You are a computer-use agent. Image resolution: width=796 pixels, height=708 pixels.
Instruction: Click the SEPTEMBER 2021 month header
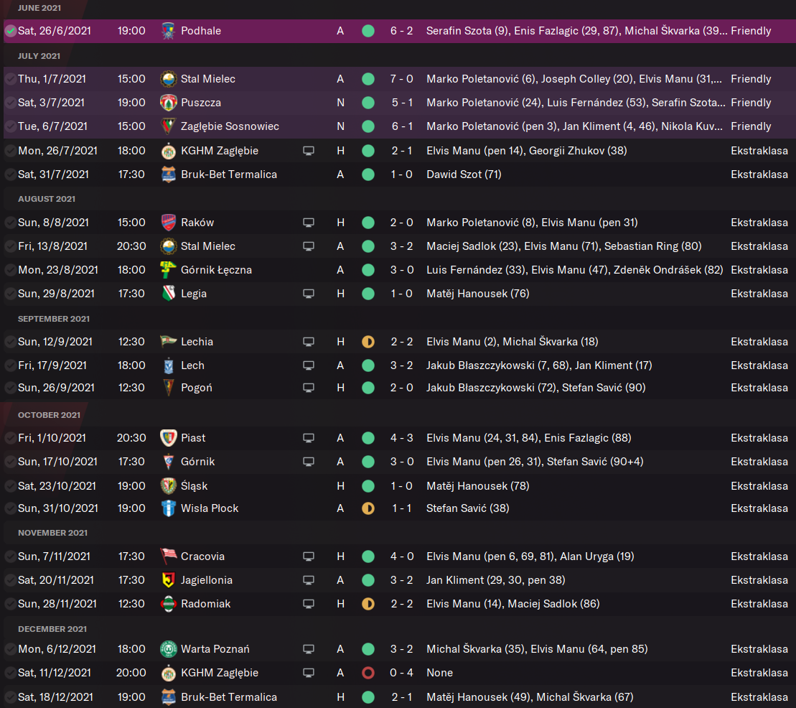point(54,319)
